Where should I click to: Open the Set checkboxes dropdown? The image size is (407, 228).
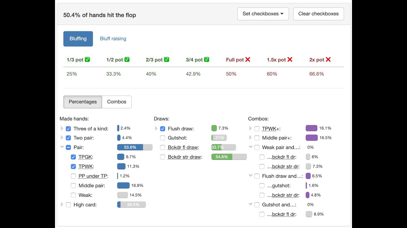(x=263, y=14)
